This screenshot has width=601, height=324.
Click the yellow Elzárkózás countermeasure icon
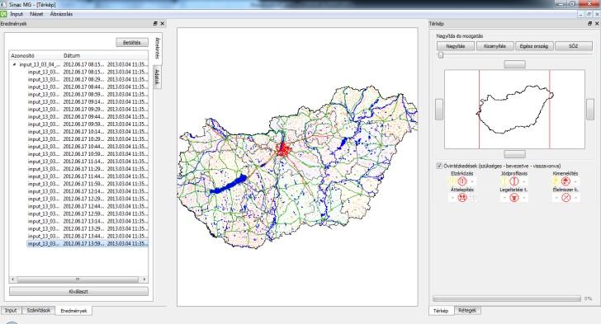click(x=453, y=181)
